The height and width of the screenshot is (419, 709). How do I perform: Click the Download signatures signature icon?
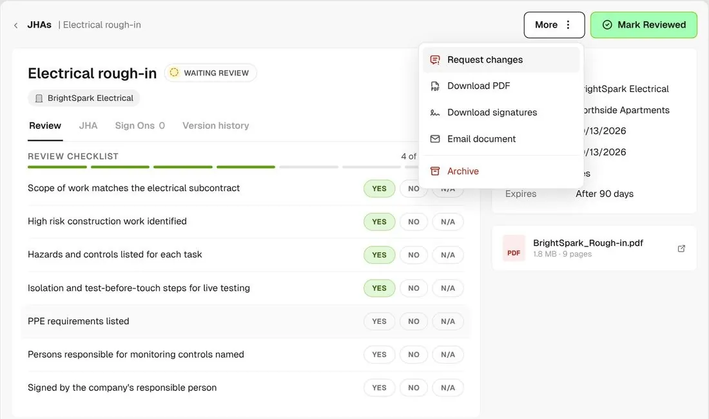(435, 113)
